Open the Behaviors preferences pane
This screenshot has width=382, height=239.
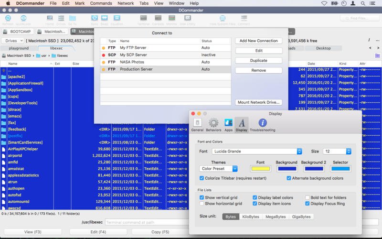coord(213,124)
